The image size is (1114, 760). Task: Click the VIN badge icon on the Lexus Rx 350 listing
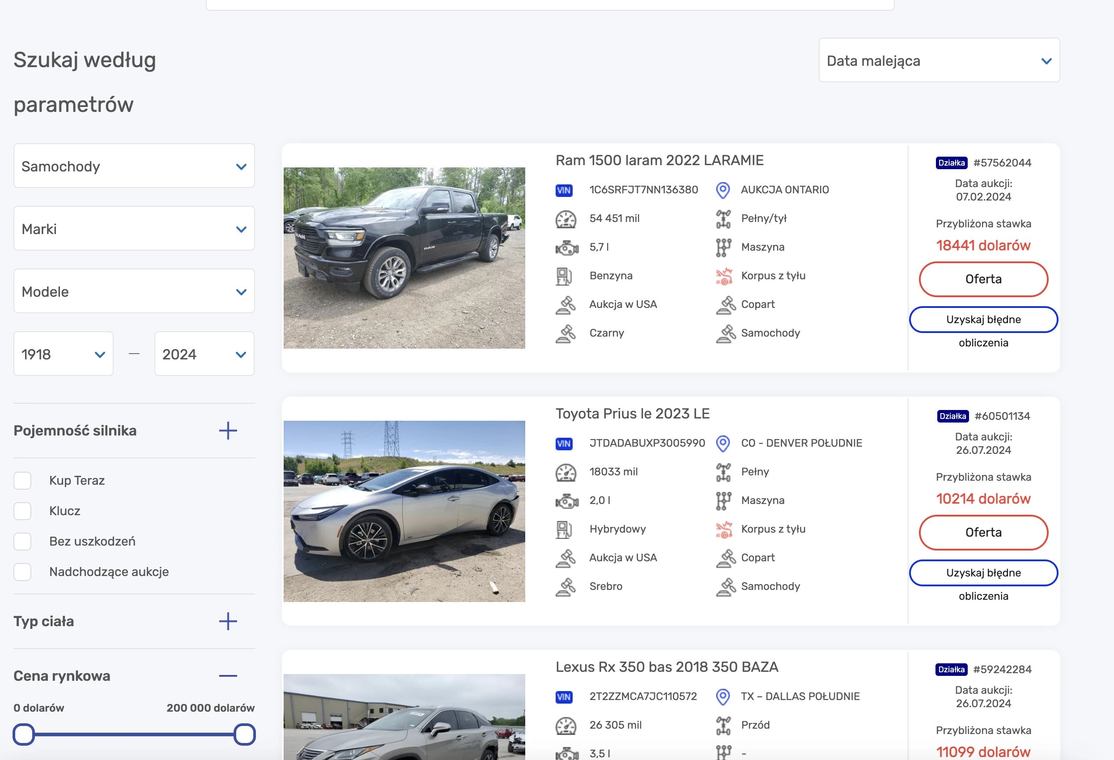tap(564, 697)
